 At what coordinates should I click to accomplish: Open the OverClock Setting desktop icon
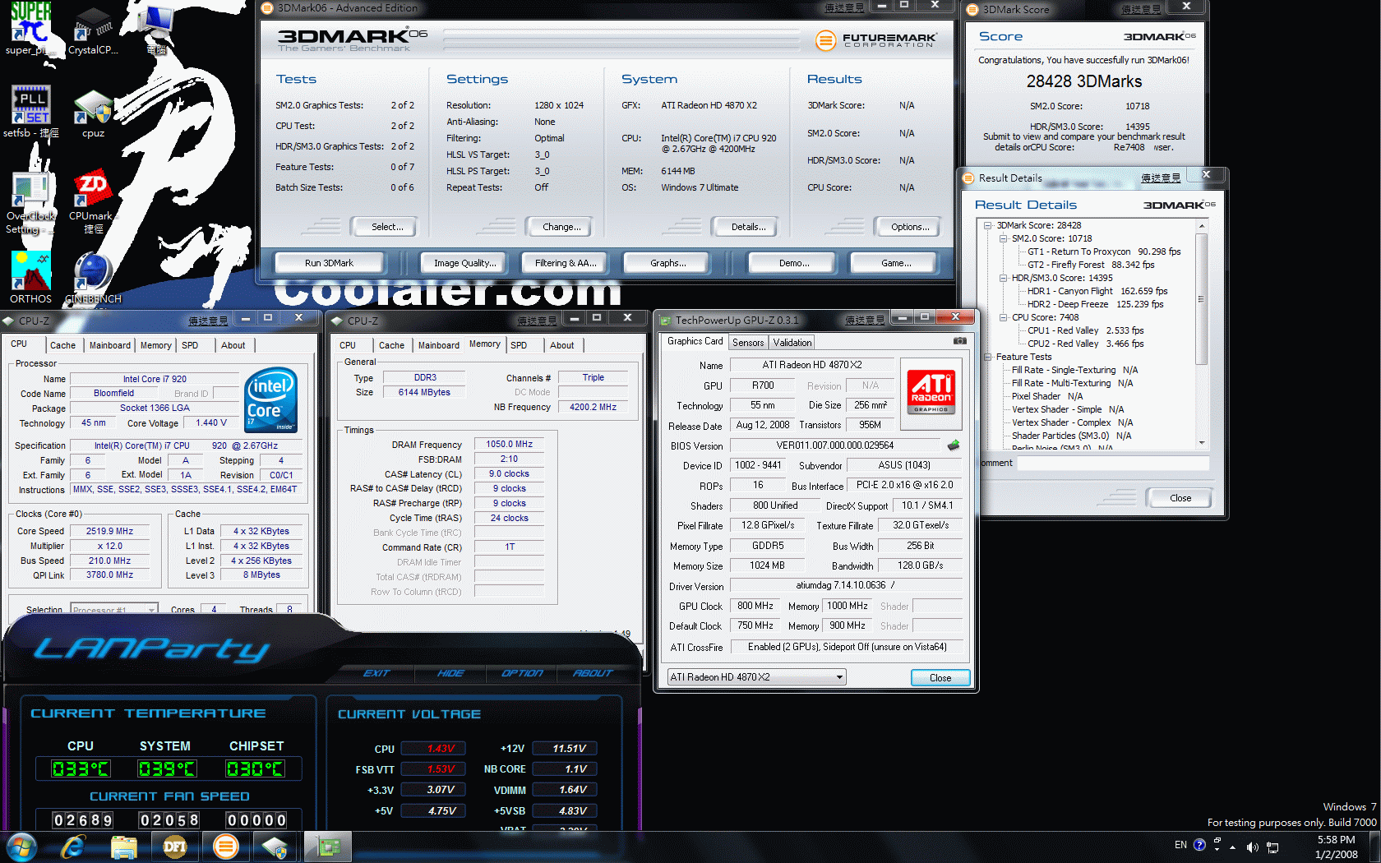[x=30, y=203]
